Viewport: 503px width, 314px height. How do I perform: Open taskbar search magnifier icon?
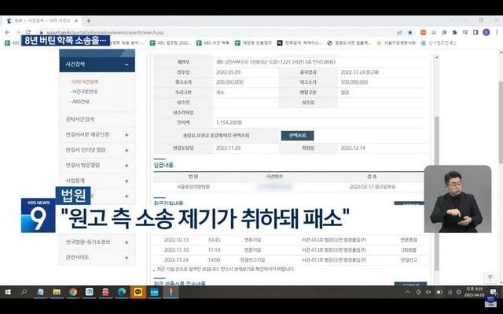[x=24, y=292]
